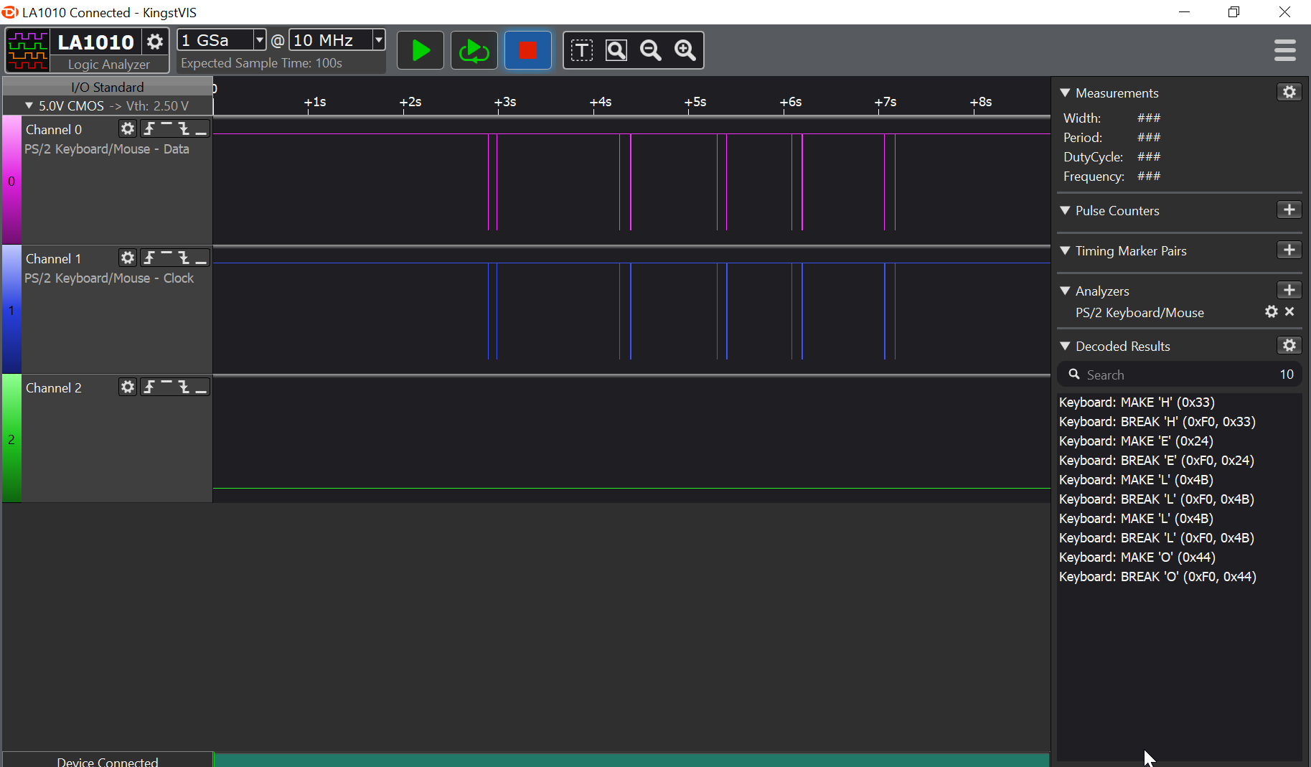Screen dimensions: 1311x767
Task: Start repeated capture with loop play icon
Action: pyautogui.click(x=474, y=50)
